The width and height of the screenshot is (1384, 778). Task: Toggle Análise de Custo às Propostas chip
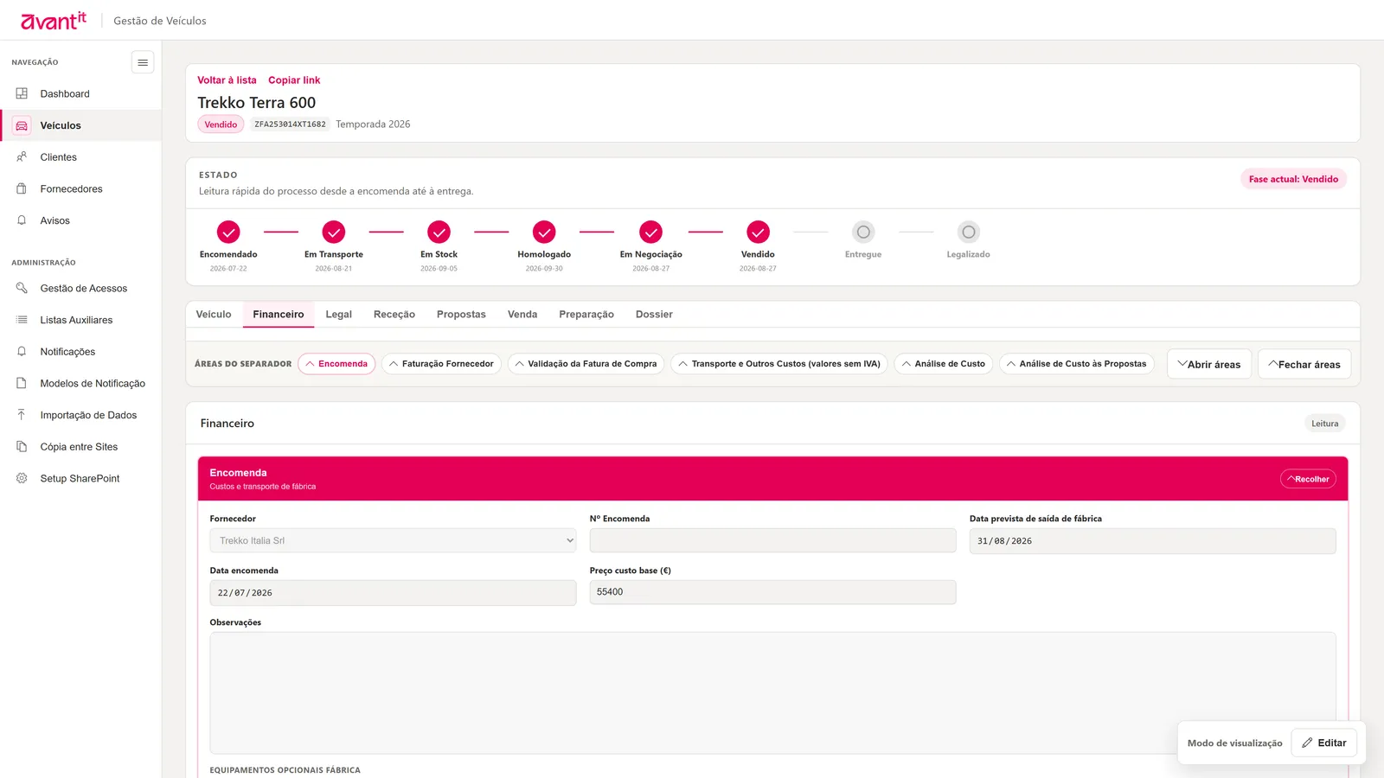1077,364
